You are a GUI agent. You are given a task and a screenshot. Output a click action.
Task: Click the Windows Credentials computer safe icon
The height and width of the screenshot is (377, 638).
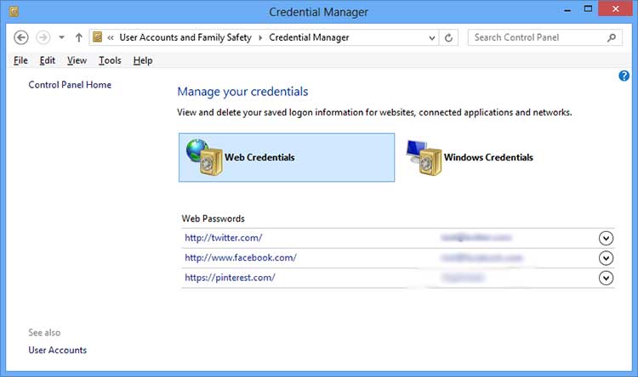(x=423, y=157)
